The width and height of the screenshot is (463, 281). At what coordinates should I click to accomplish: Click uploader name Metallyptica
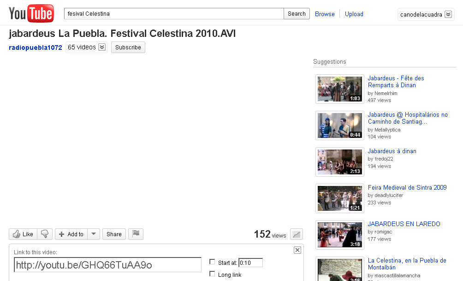tap(387, 130)
